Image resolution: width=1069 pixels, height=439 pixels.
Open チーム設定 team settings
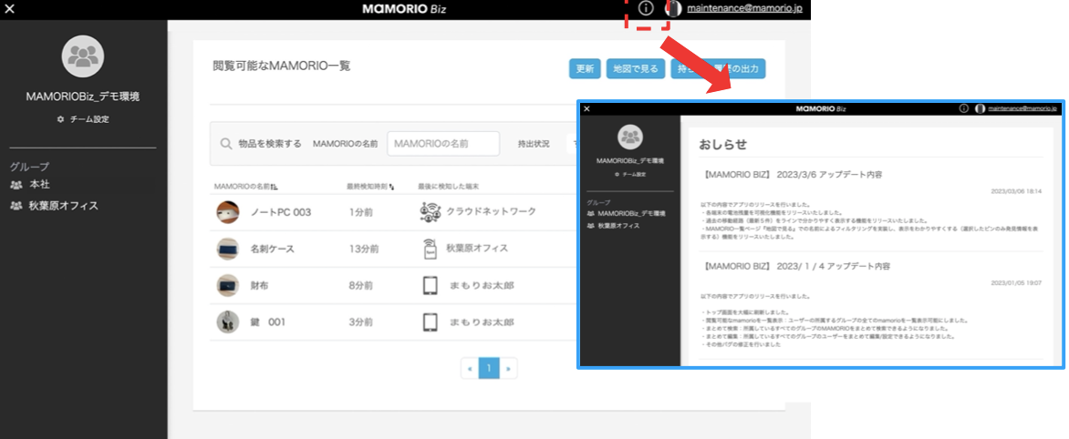click(83, 119)
